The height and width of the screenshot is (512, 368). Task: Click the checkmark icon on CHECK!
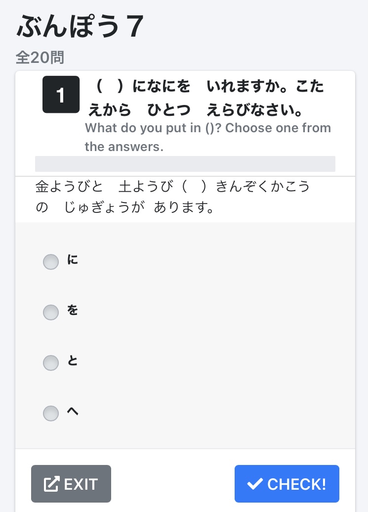[255, 484]
